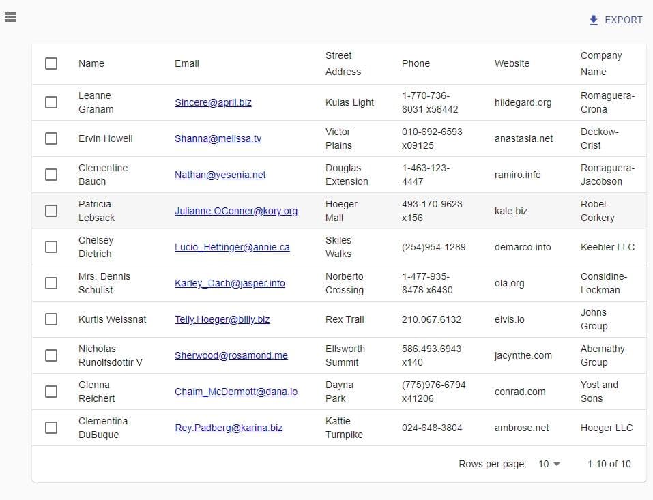Sort by the Name column header
The width and height of the screenshot is (653, 500).
pyautogui.click(x=91, y=63)
